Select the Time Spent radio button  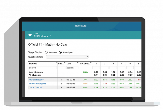(60, 52)
